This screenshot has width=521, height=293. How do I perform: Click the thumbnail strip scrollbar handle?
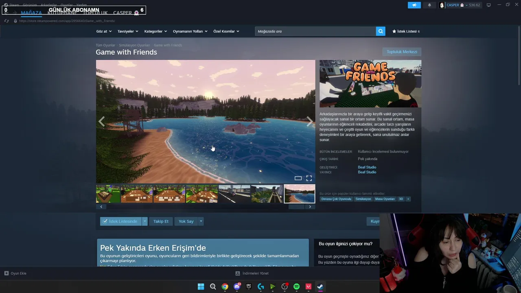click(x=296, y=207)
